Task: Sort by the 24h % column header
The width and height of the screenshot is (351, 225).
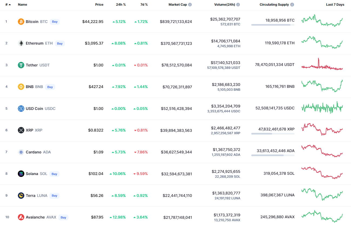Action: (121, 5)
